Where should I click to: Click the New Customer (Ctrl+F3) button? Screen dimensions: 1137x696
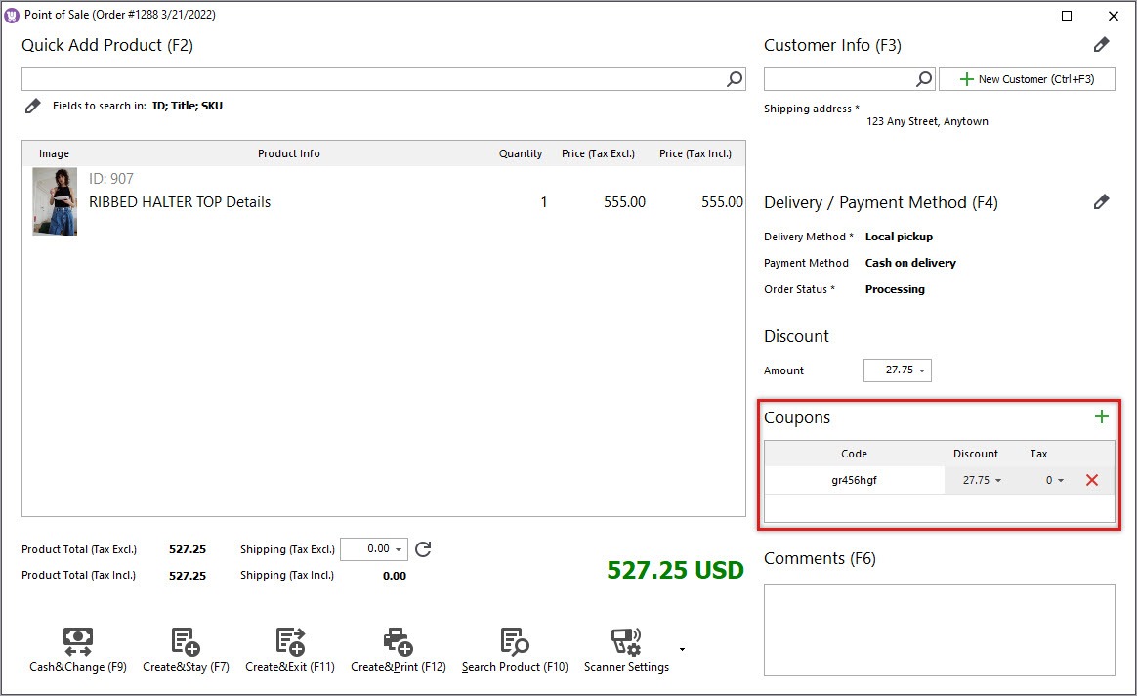tap(1027, 79)
